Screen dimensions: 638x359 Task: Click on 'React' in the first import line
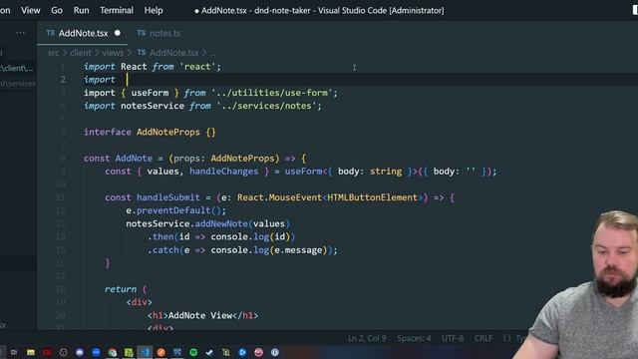(x=134, y=67)
